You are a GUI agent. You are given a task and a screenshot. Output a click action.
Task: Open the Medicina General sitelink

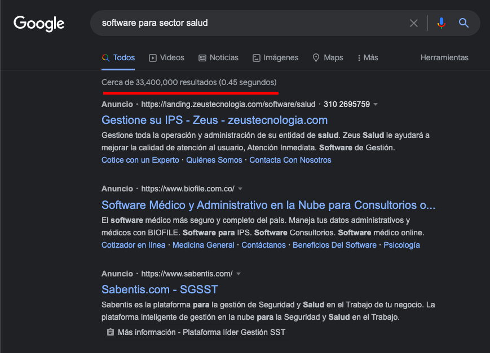point(204,245)
